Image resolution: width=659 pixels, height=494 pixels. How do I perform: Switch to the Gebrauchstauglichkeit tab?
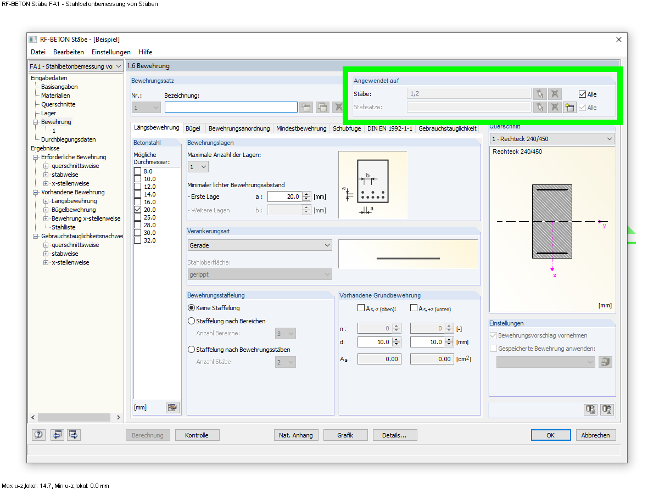[448, 128]
